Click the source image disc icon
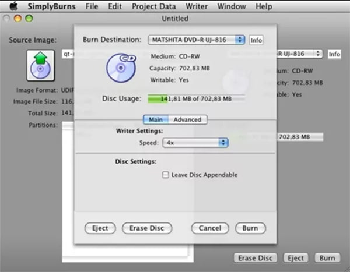The height and width of the screenshot is (272, 350). pos(40,65)
